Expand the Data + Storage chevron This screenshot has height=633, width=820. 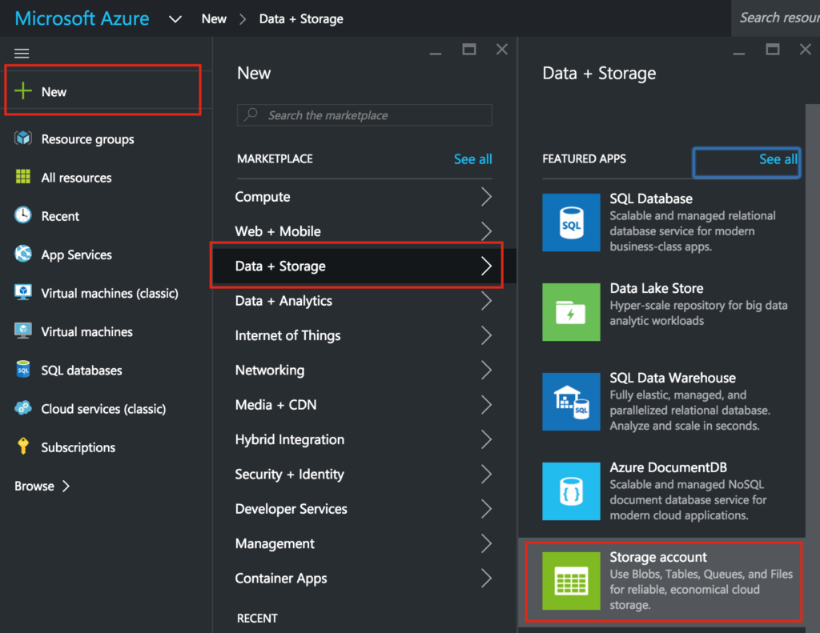(486, 266)
